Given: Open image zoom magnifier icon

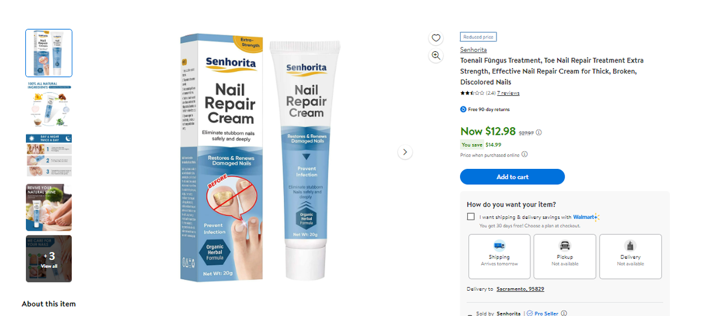Looking at the screenshot, I should click(436, 55).
